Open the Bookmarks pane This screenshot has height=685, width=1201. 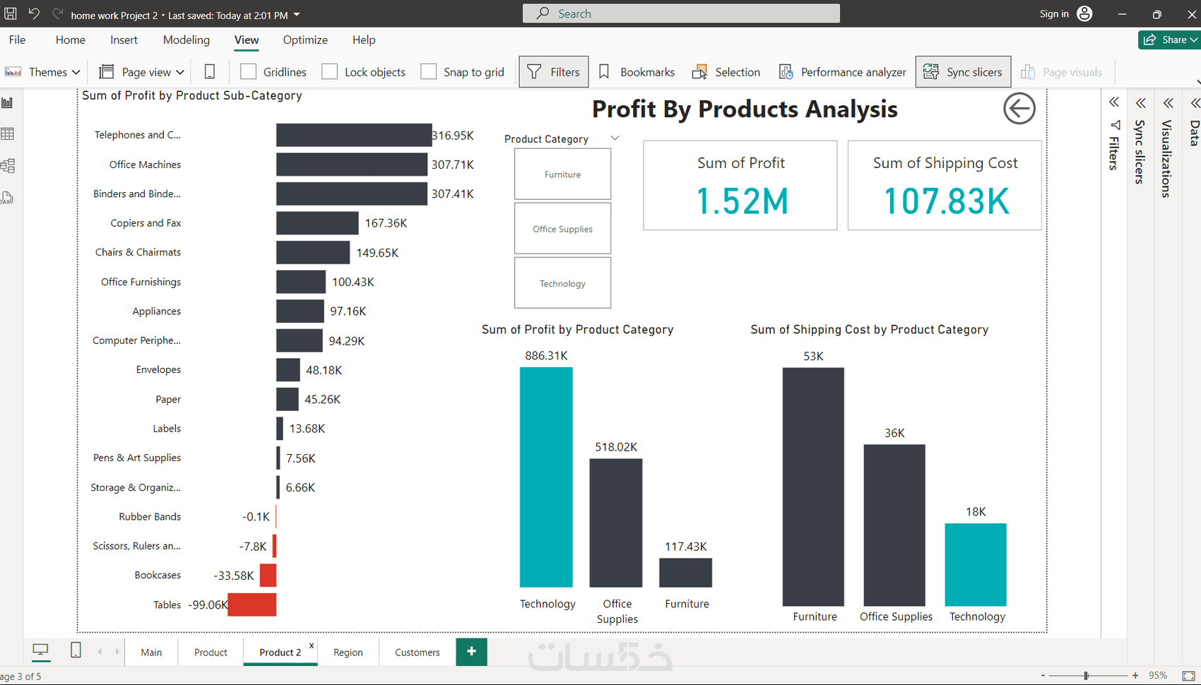click(636, 71)
